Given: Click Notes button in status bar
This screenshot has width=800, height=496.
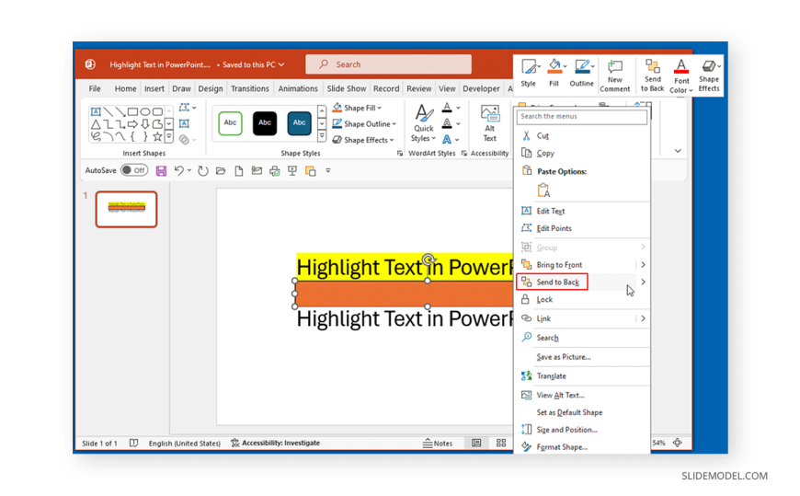Looking at the screenshot, I should (x=438, y=443).
